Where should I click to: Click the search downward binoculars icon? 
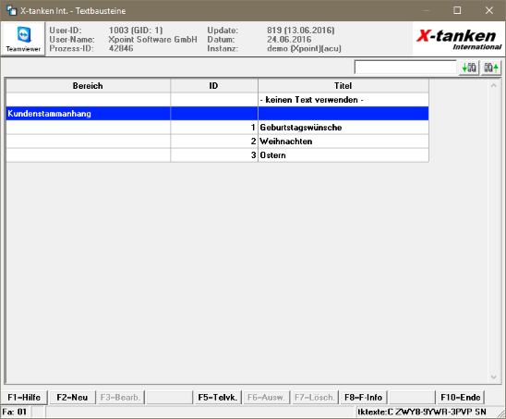point(469,68)
